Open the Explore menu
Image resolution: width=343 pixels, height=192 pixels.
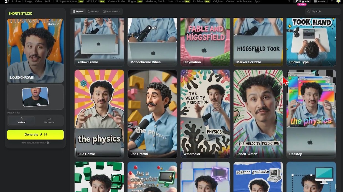[x=16, y=1]
